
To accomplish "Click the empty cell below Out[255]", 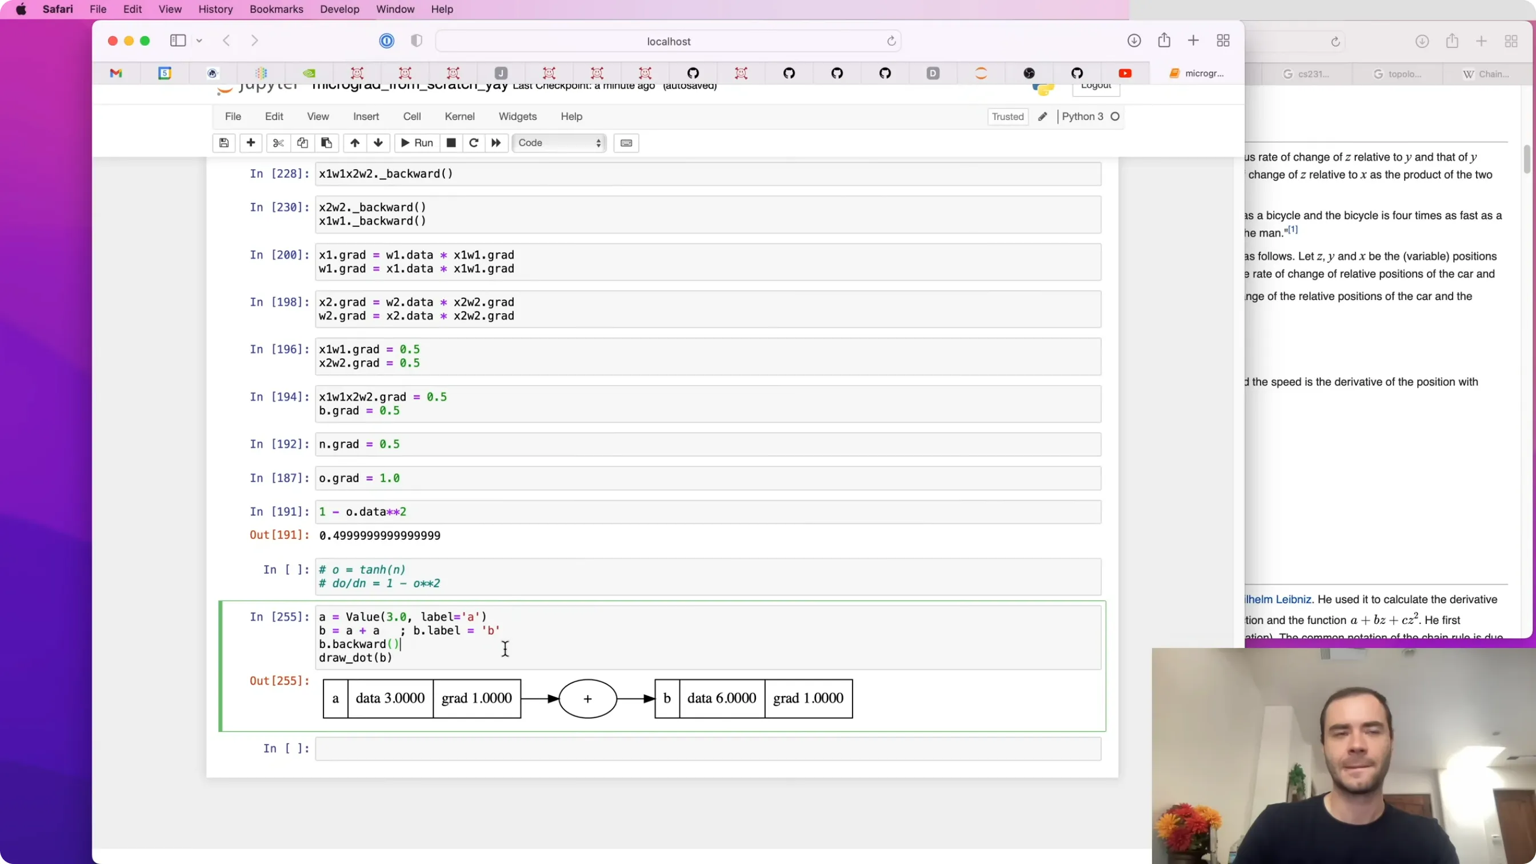I will click(x=708, y=749).
